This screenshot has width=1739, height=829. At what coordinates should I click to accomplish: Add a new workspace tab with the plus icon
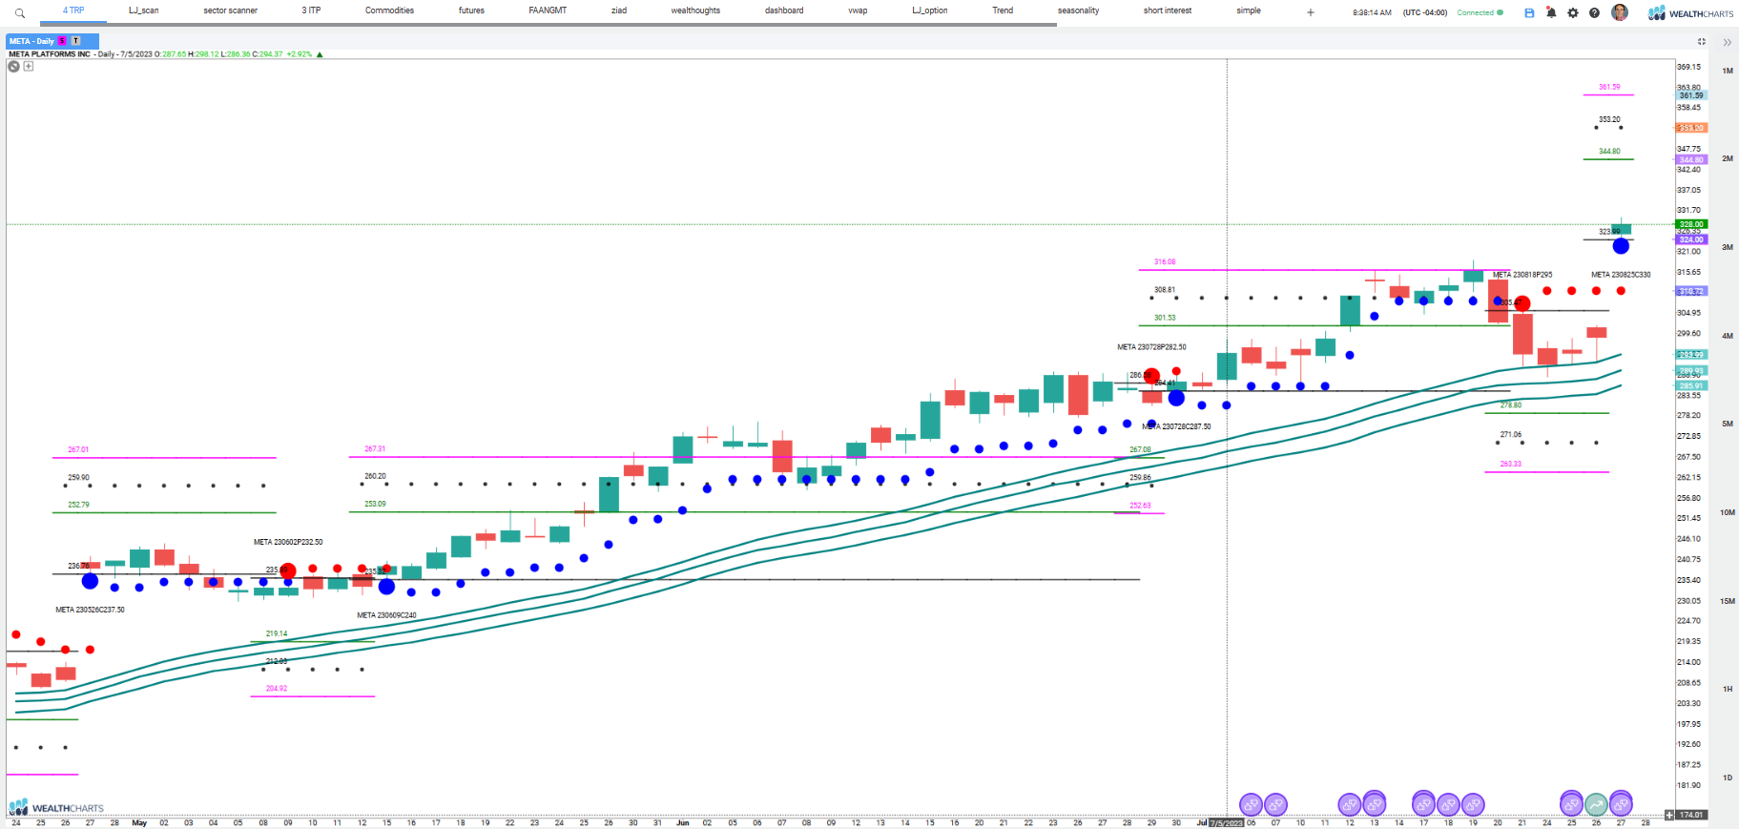[1310, 12]
